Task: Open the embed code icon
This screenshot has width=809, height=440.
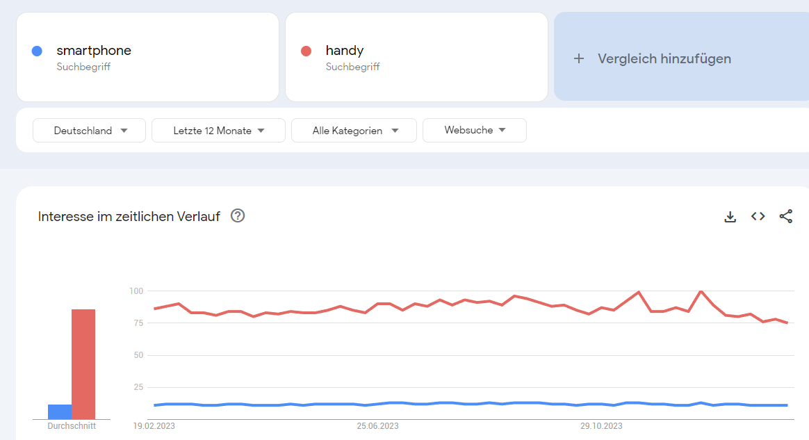Action: coord(758,216)
